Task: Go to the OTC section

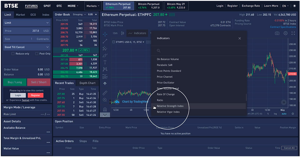Action: click(x=59, y=6)
